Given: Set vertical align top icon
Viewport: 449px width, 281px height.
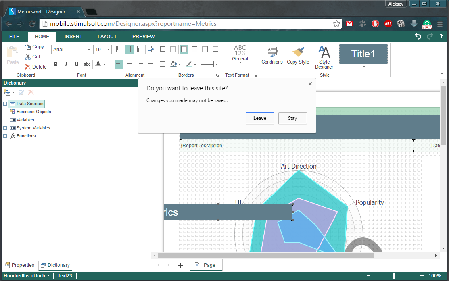Looking at the screenshot, I should [119, 50].
